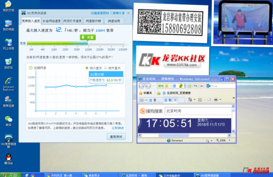Open the 腾讯QQ desktop icon
Screen dimensions: 273x177
(8, 159)
